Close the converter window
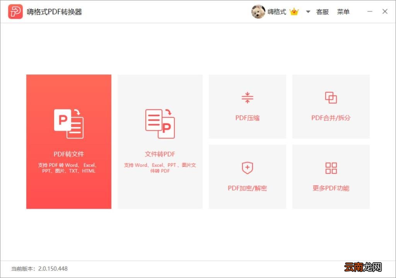396x278 pixels. [x=385, y=12]
